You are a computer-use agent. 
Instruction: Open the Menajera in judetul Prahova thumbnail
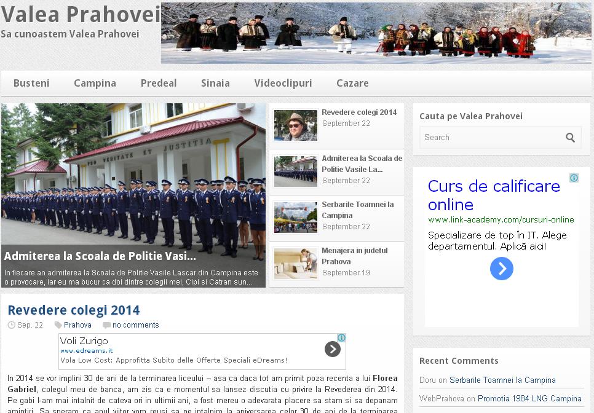(296, 264)
